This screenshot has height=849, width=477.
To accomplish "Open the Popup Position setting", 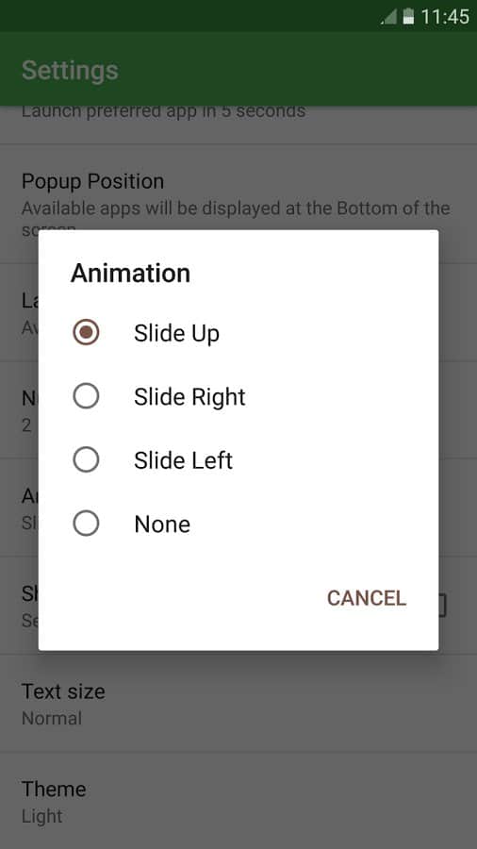I will pyautogui.click(x=238, y=204).
